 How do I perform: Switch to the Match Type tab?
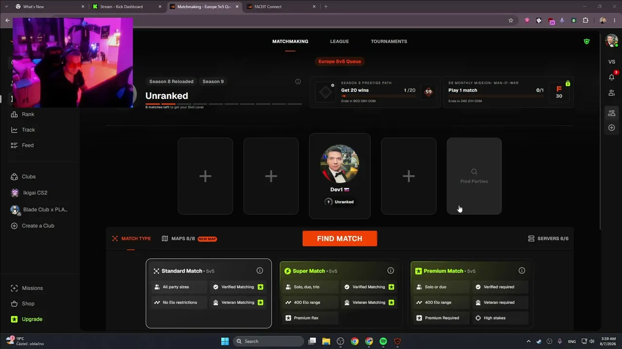131,238
